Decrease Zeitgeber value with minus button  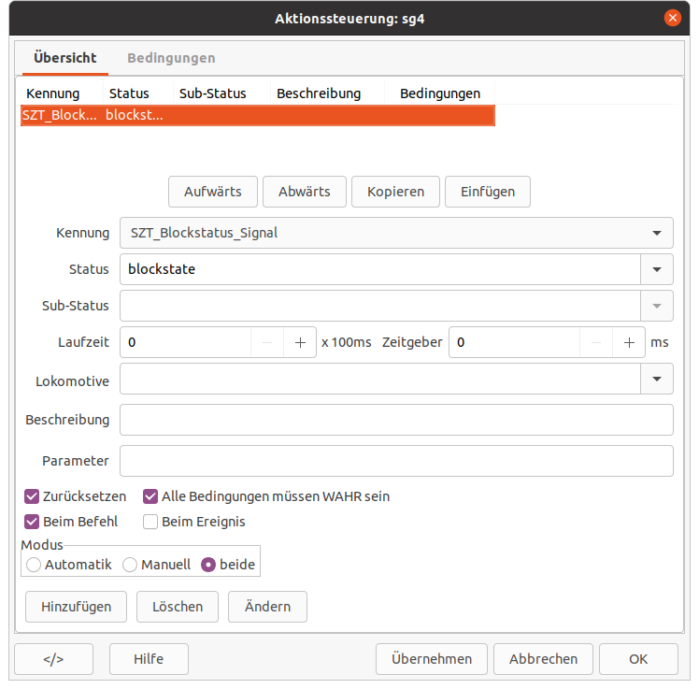tap(595, 342)
